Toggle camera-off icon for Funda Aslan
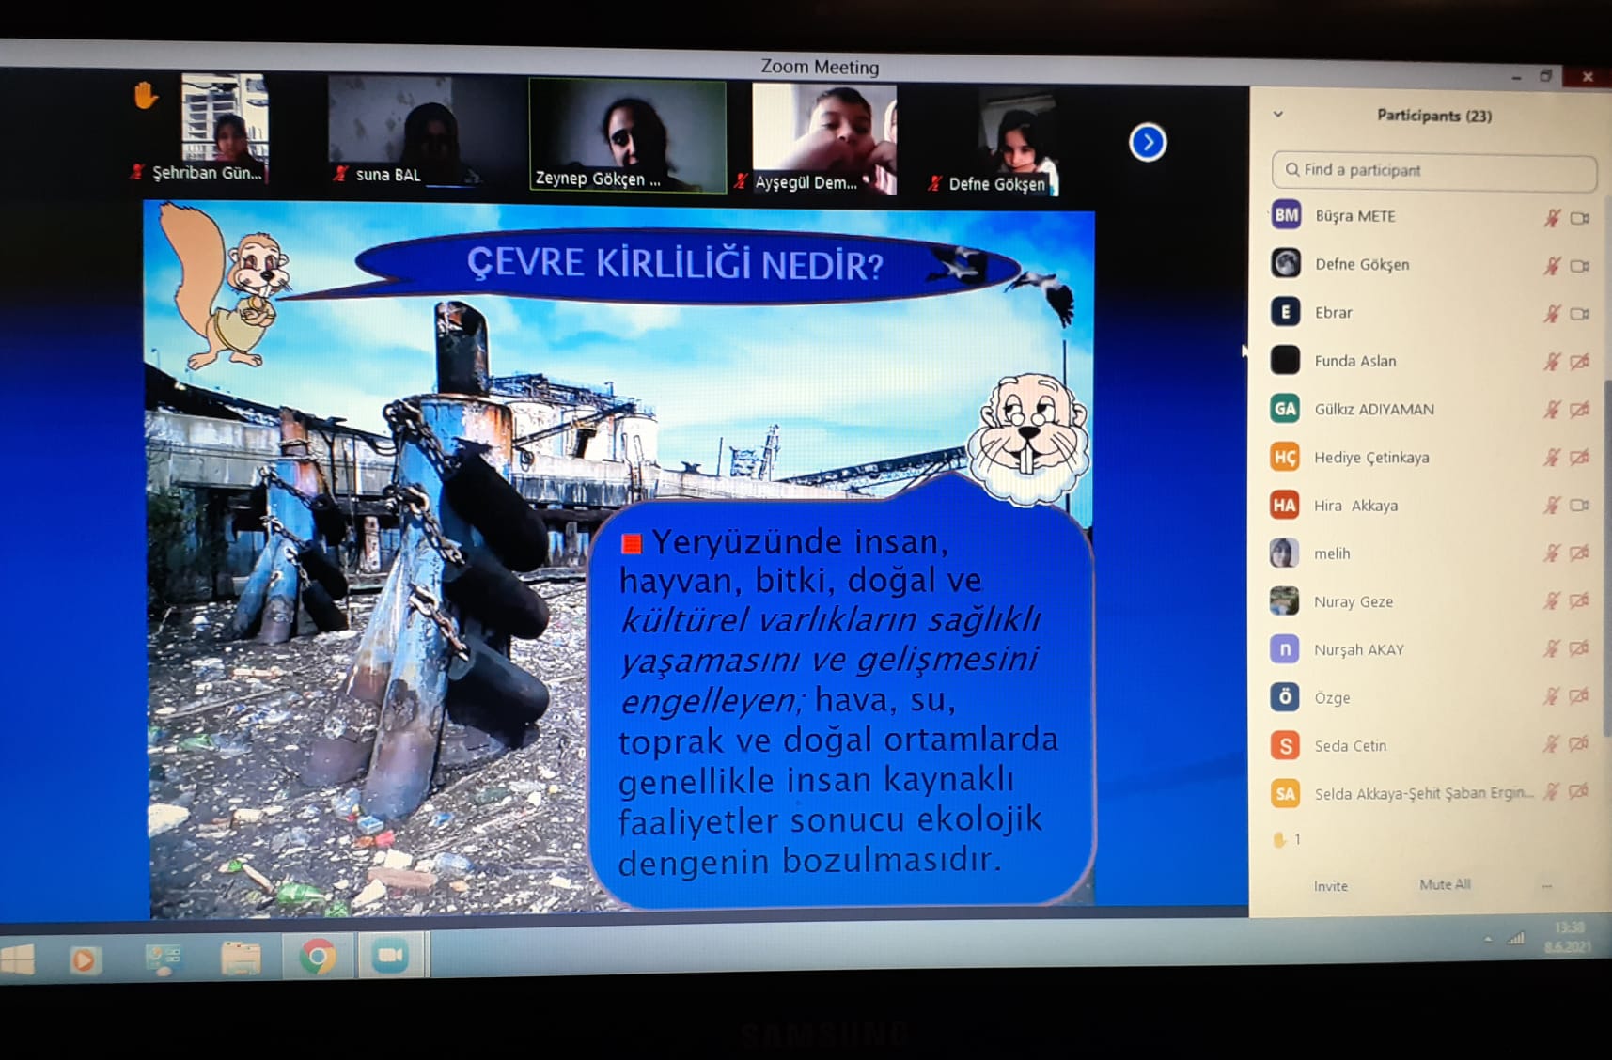 point(1580,361)
